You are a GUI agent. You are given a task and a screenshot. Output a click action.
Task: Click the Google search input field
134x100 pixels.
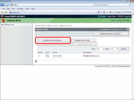116,5
